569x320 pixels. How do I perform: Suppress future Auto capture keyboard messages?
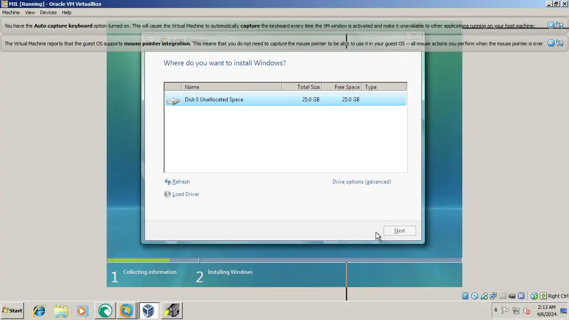560,25
